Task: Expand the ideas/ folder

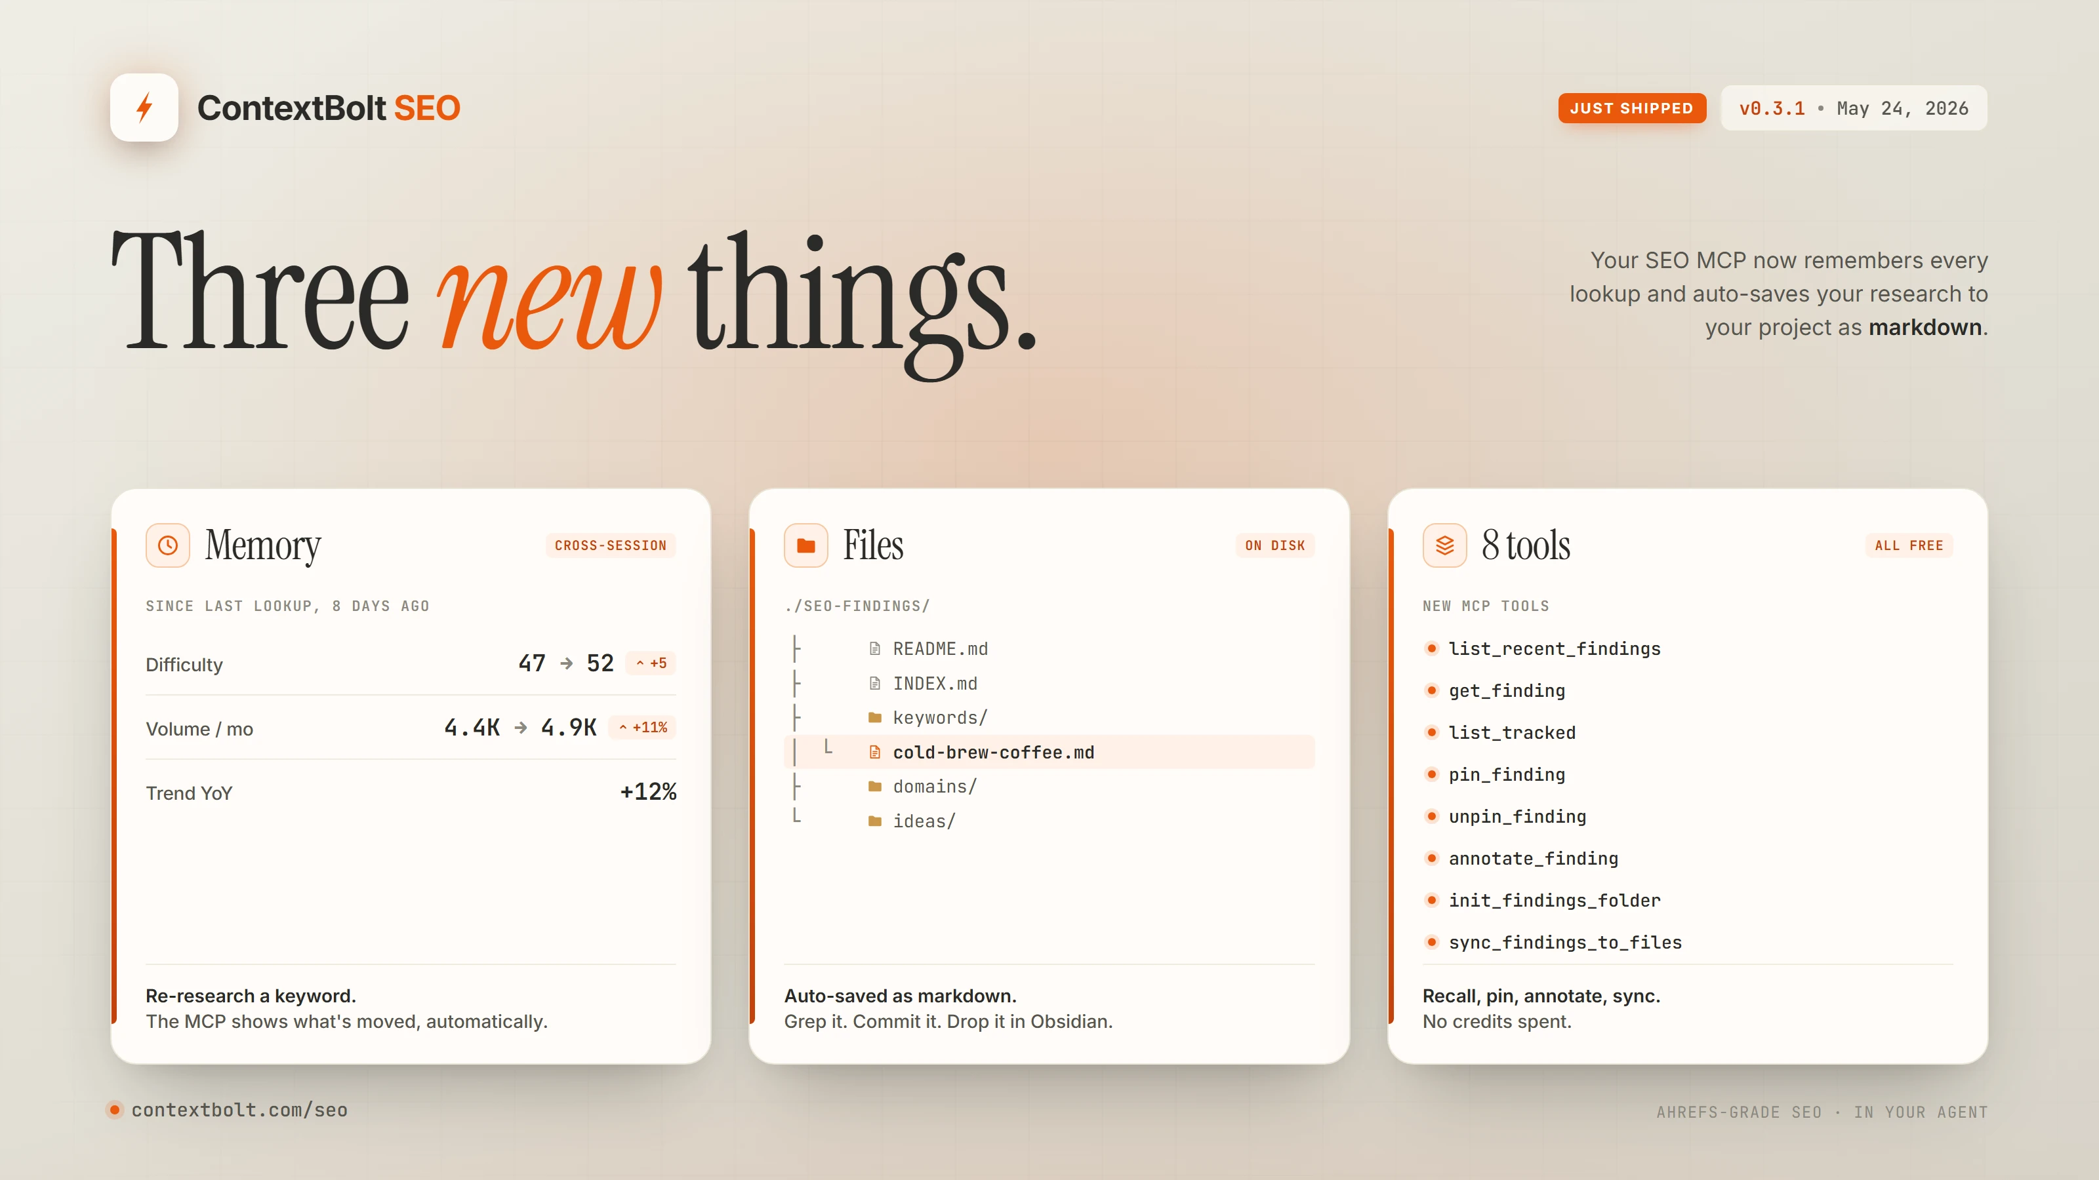Action: tap(924, 821)
